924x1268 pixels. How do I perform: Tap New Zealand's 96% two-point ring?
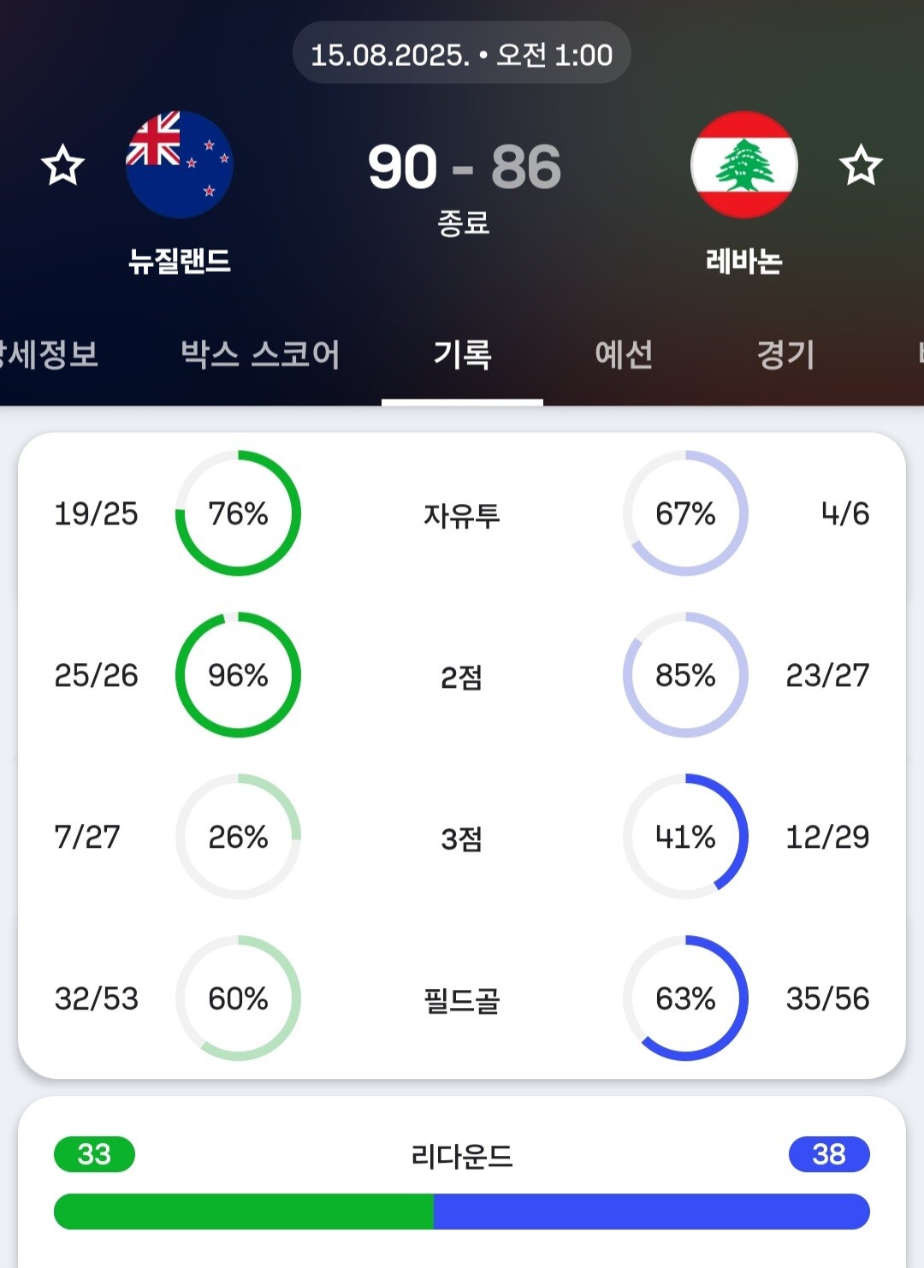(x=238, y=675)
